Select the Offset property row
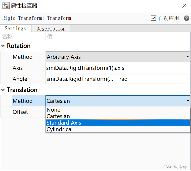191x171 pixels. [23, 112]
